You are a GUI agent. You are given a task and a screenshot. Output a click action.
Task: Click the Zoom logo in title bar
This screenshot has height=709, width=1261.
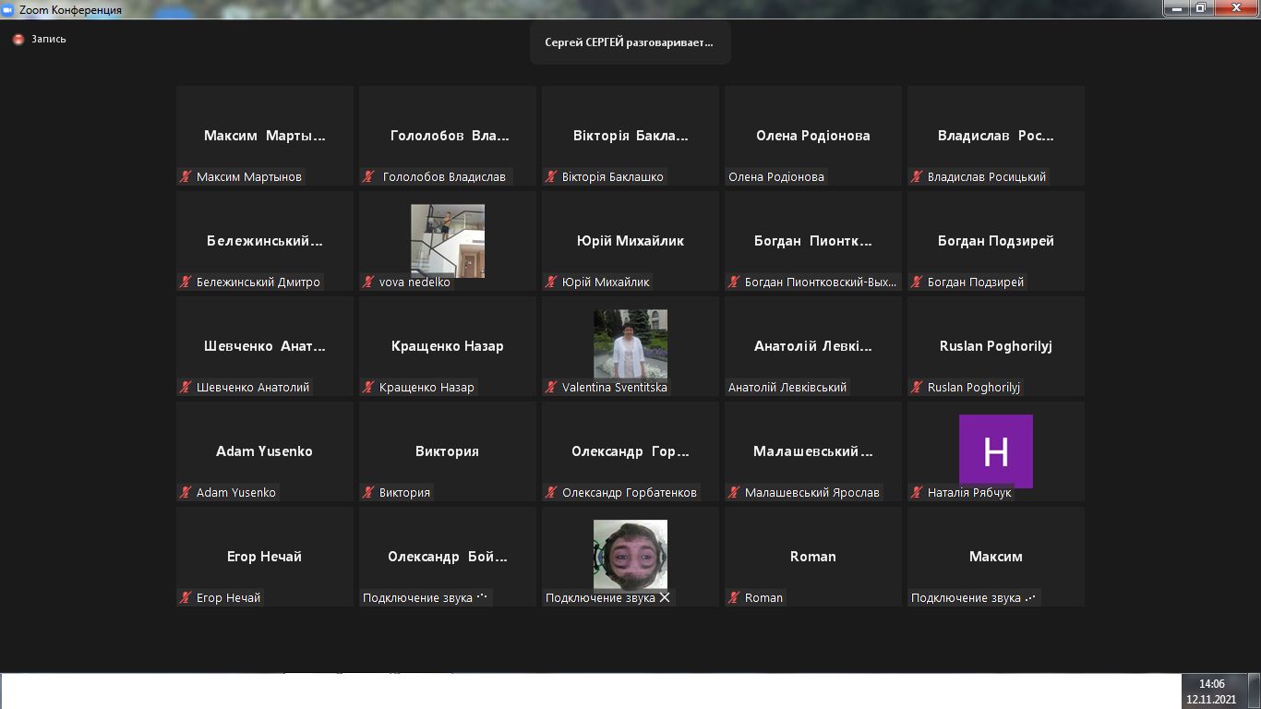[x=8, y=9]
